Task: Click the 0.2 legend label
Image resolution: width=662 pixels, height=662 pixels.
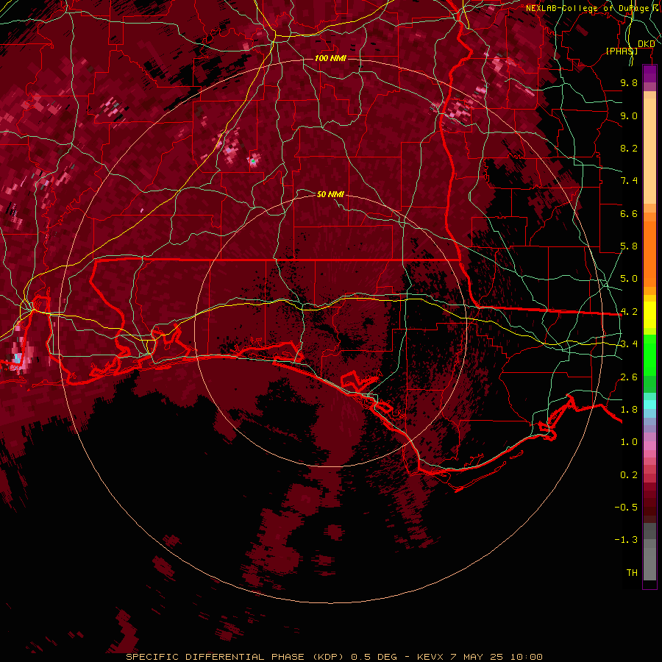Action: click(x=629, y=475)
